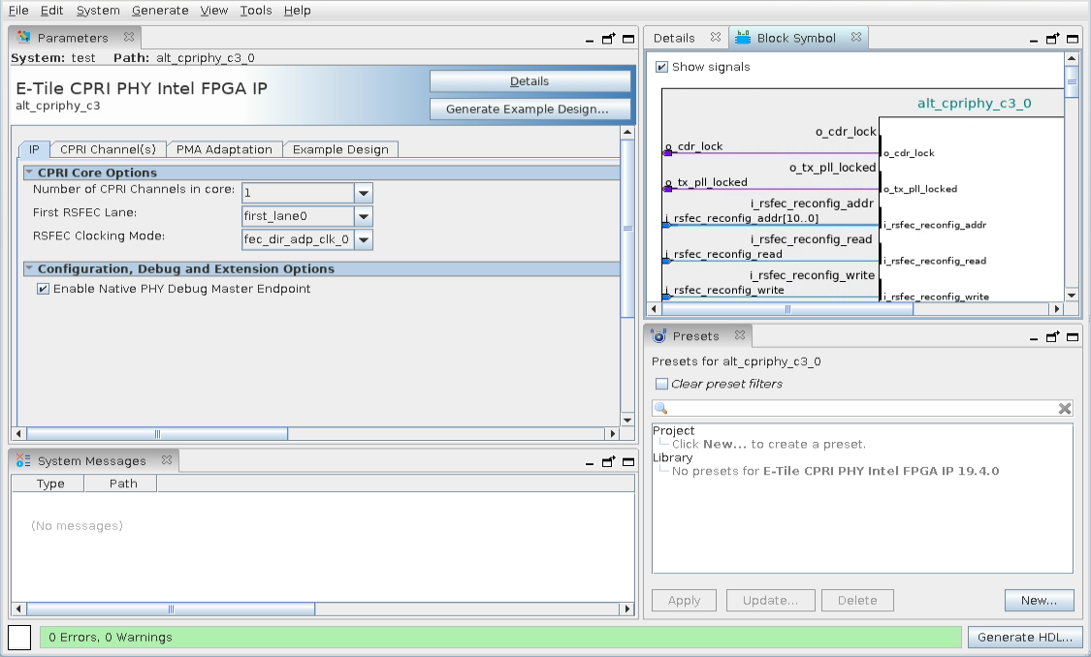Click the Type column header

pos(48,484)
